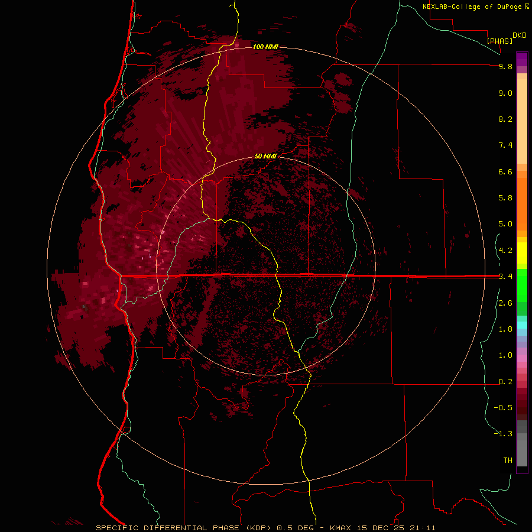Click the Specific Differential Phase caption at bottom
Image resolution: width=532 pixels, height=532 pixels.
click(265, 528)
